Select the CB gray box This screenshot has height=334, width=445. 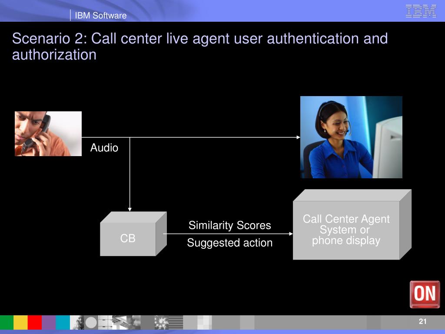click(133, 234)
